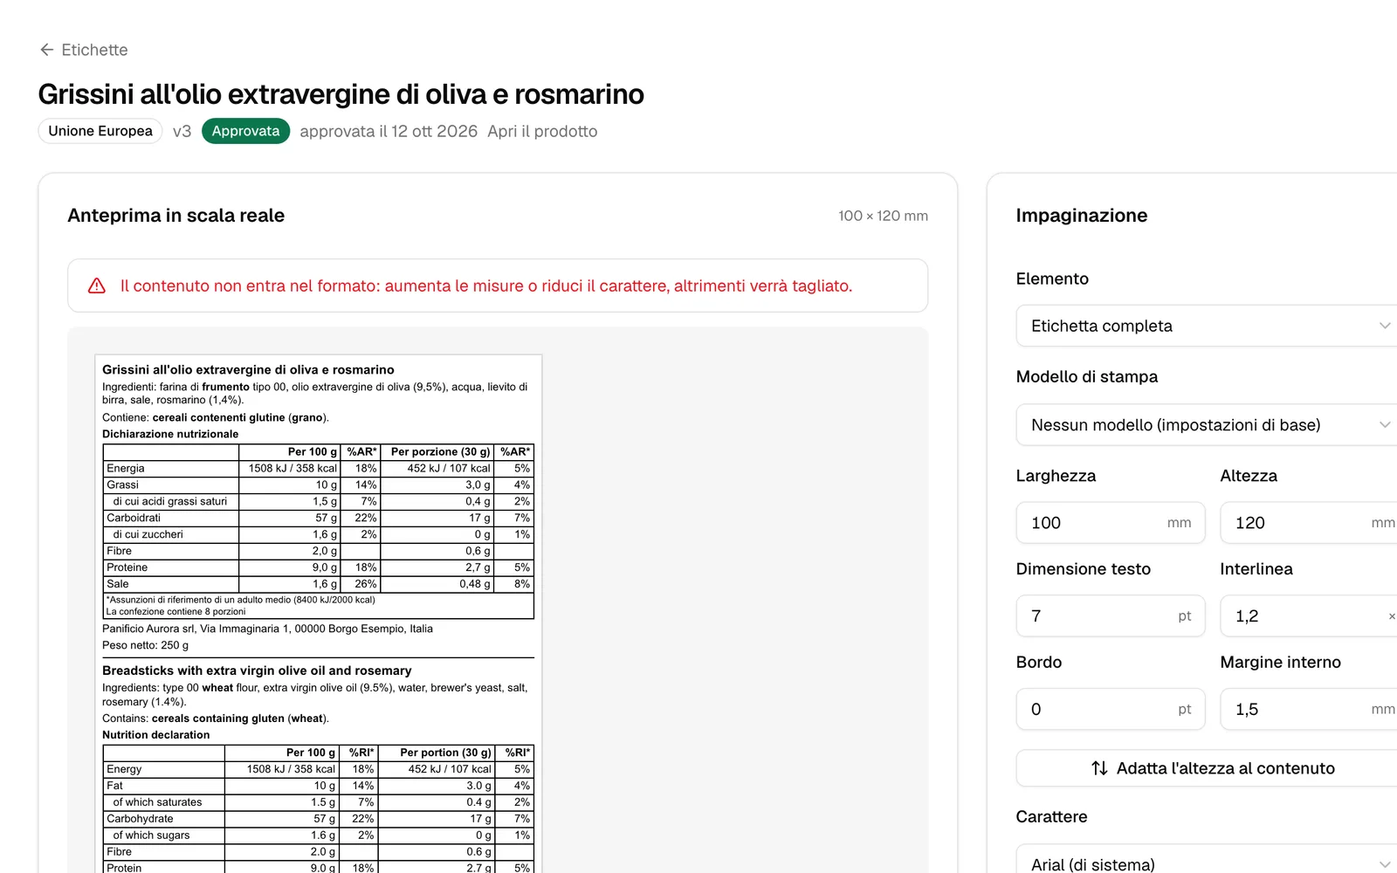Click the Altezza field with value 120
The height and width of the screenshot is (873, 1397).
[x=1310, y=523]
